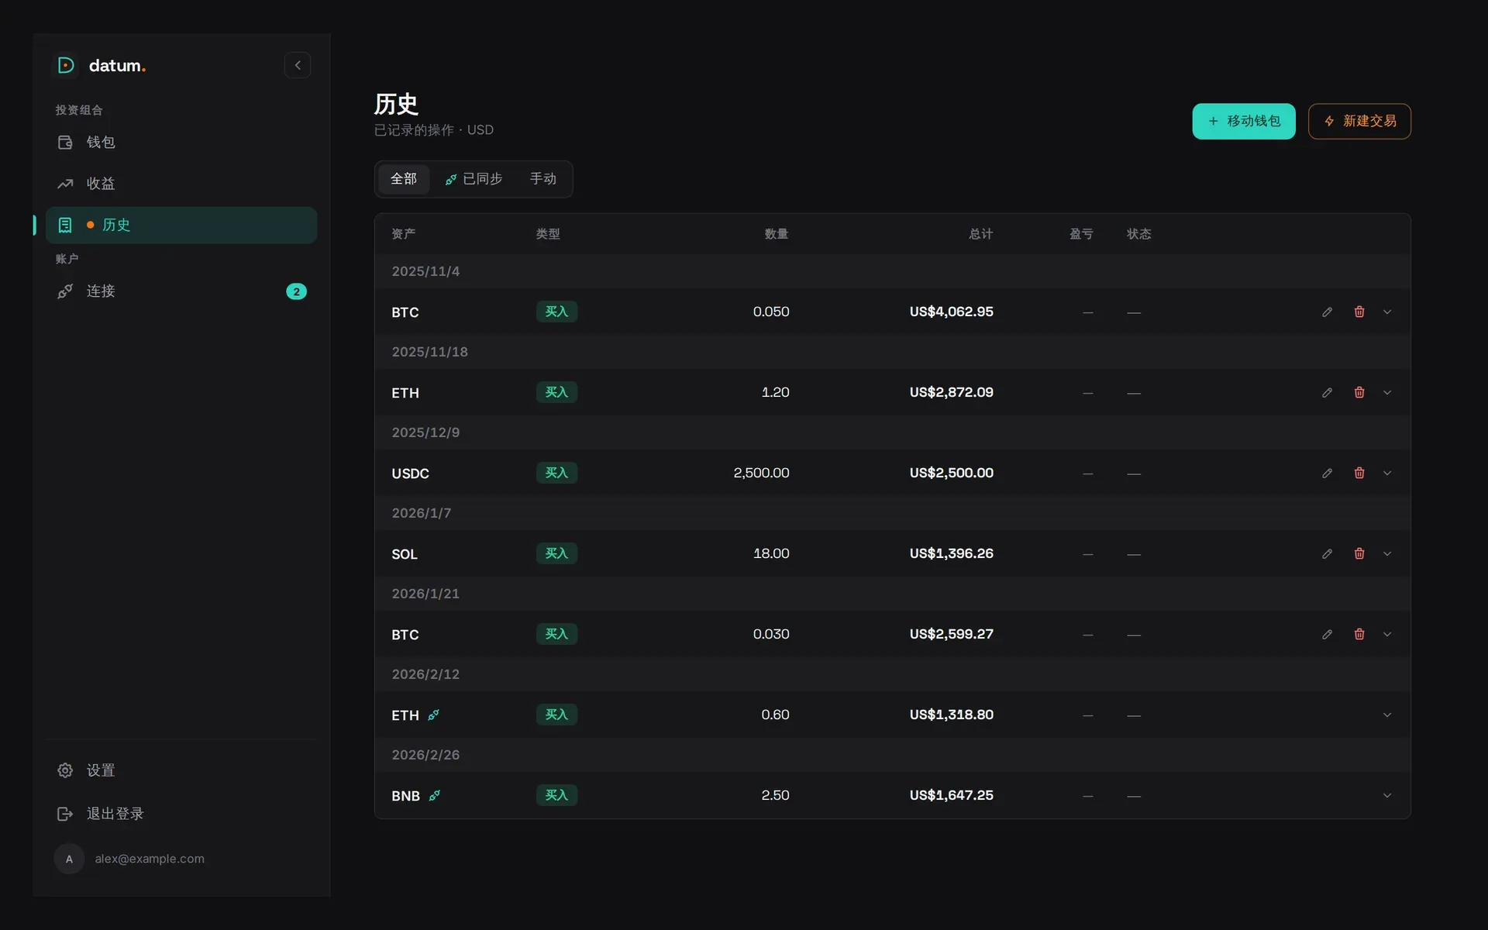Delete the ETH 1.20 transaction
Image resolution: width=1488 pixels, height=930 pixels.
(1359, 392)
